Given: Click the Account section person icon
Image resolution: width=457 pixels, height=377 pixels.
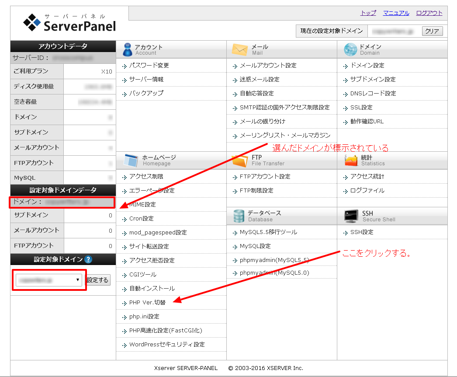Looking at the screenshot, I should [127, 49].
